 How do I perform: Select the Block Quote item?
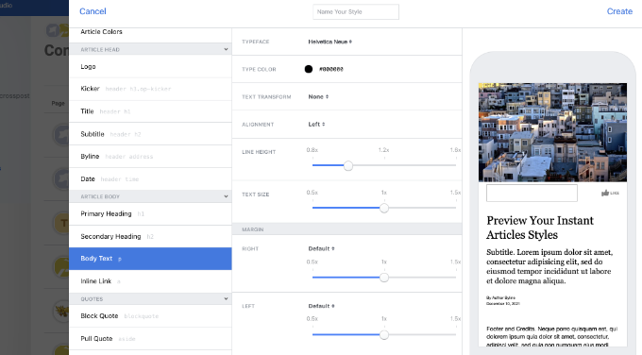click(x=150, y=316)
